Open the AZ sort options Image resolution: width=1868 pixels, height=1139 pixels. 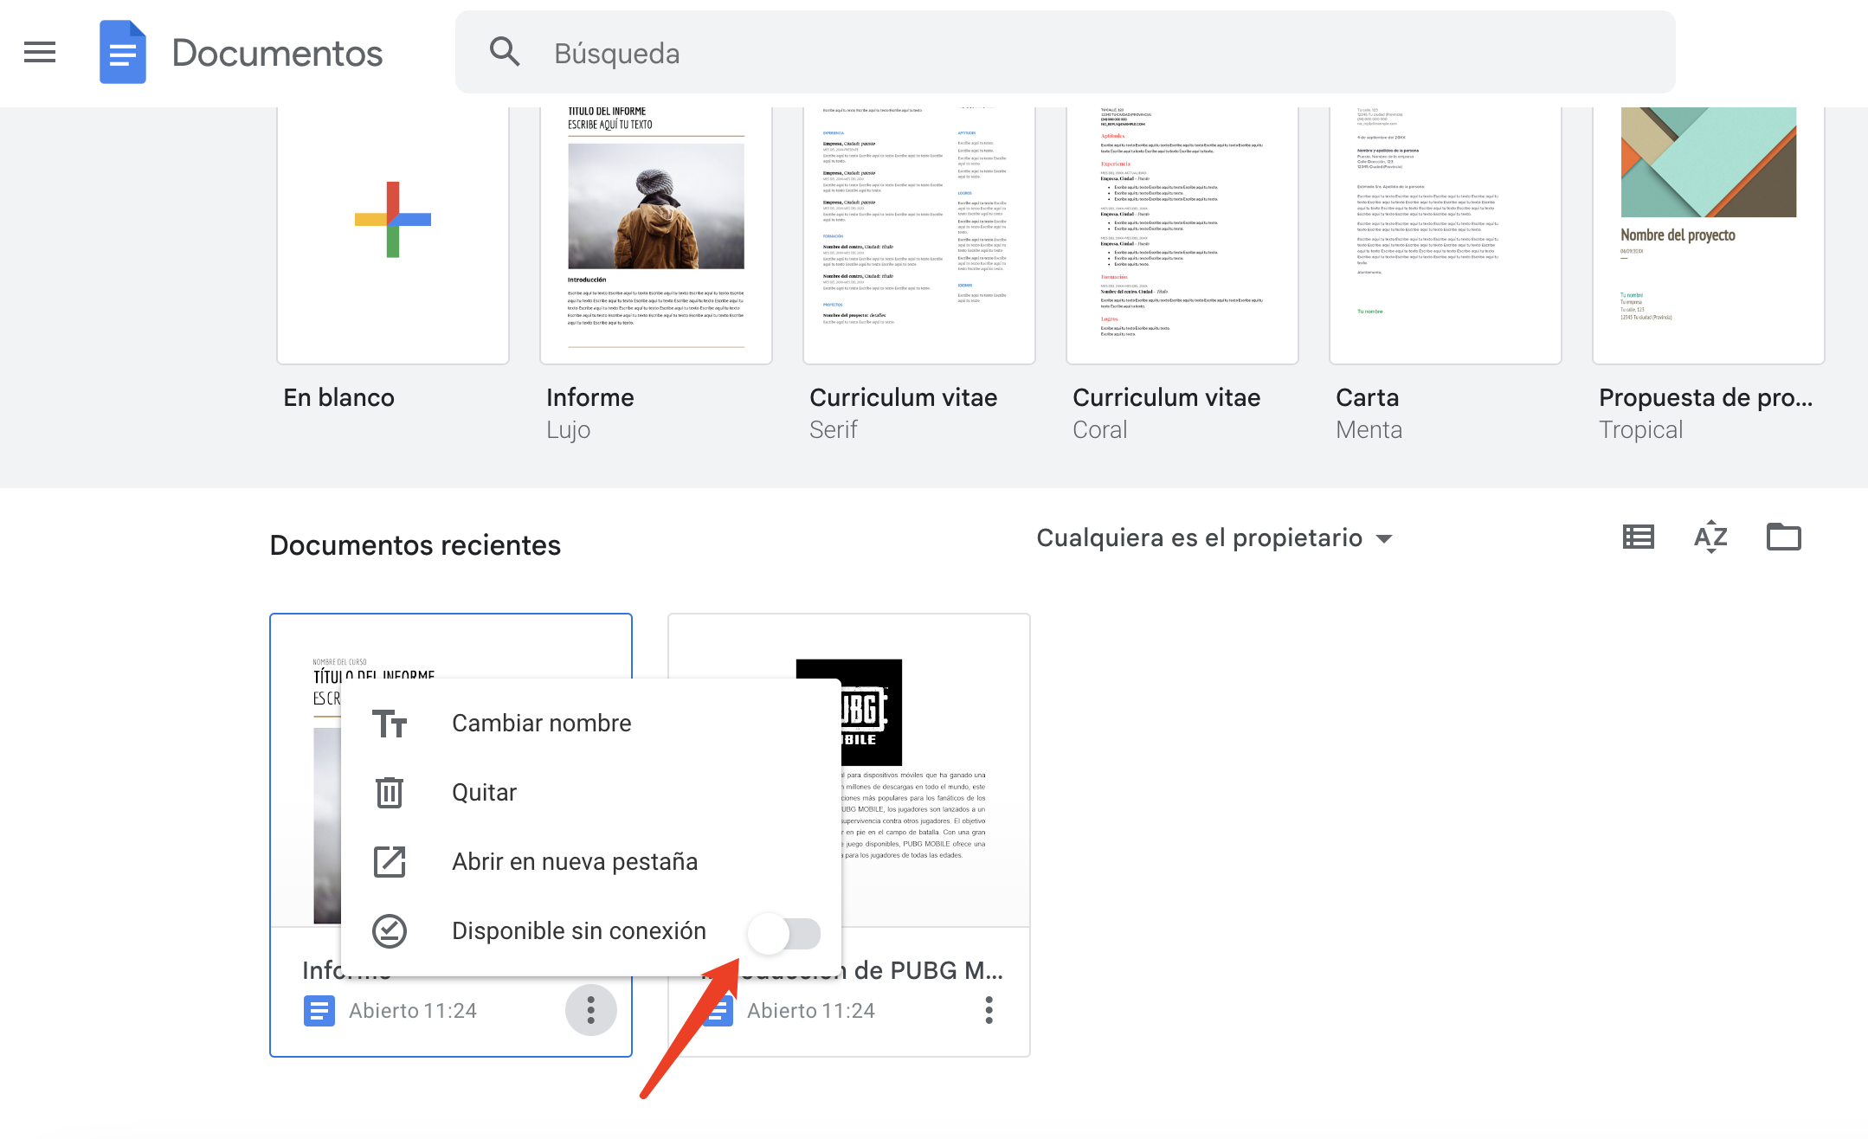click(x=1710, y=537)
